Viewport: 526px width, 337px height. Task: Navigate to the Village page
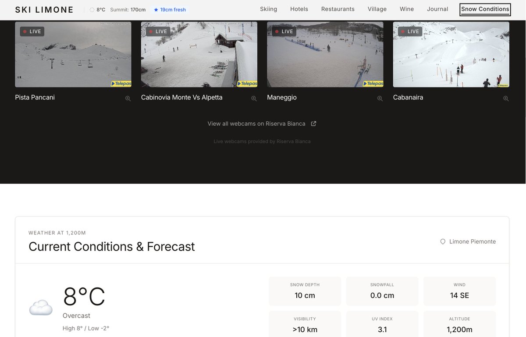pos(377,9)
